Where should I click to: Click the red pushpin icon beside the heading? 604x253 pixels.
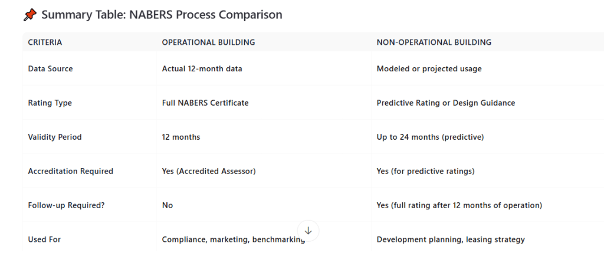click(30, 15)
